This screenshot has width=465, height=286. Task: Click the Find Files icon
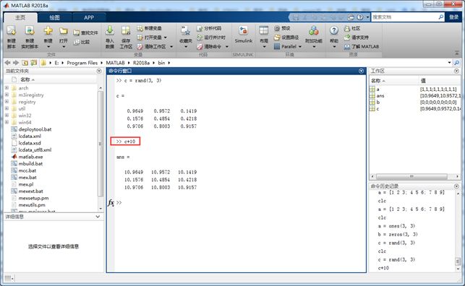pyautogui.click(x=77, y=33)
